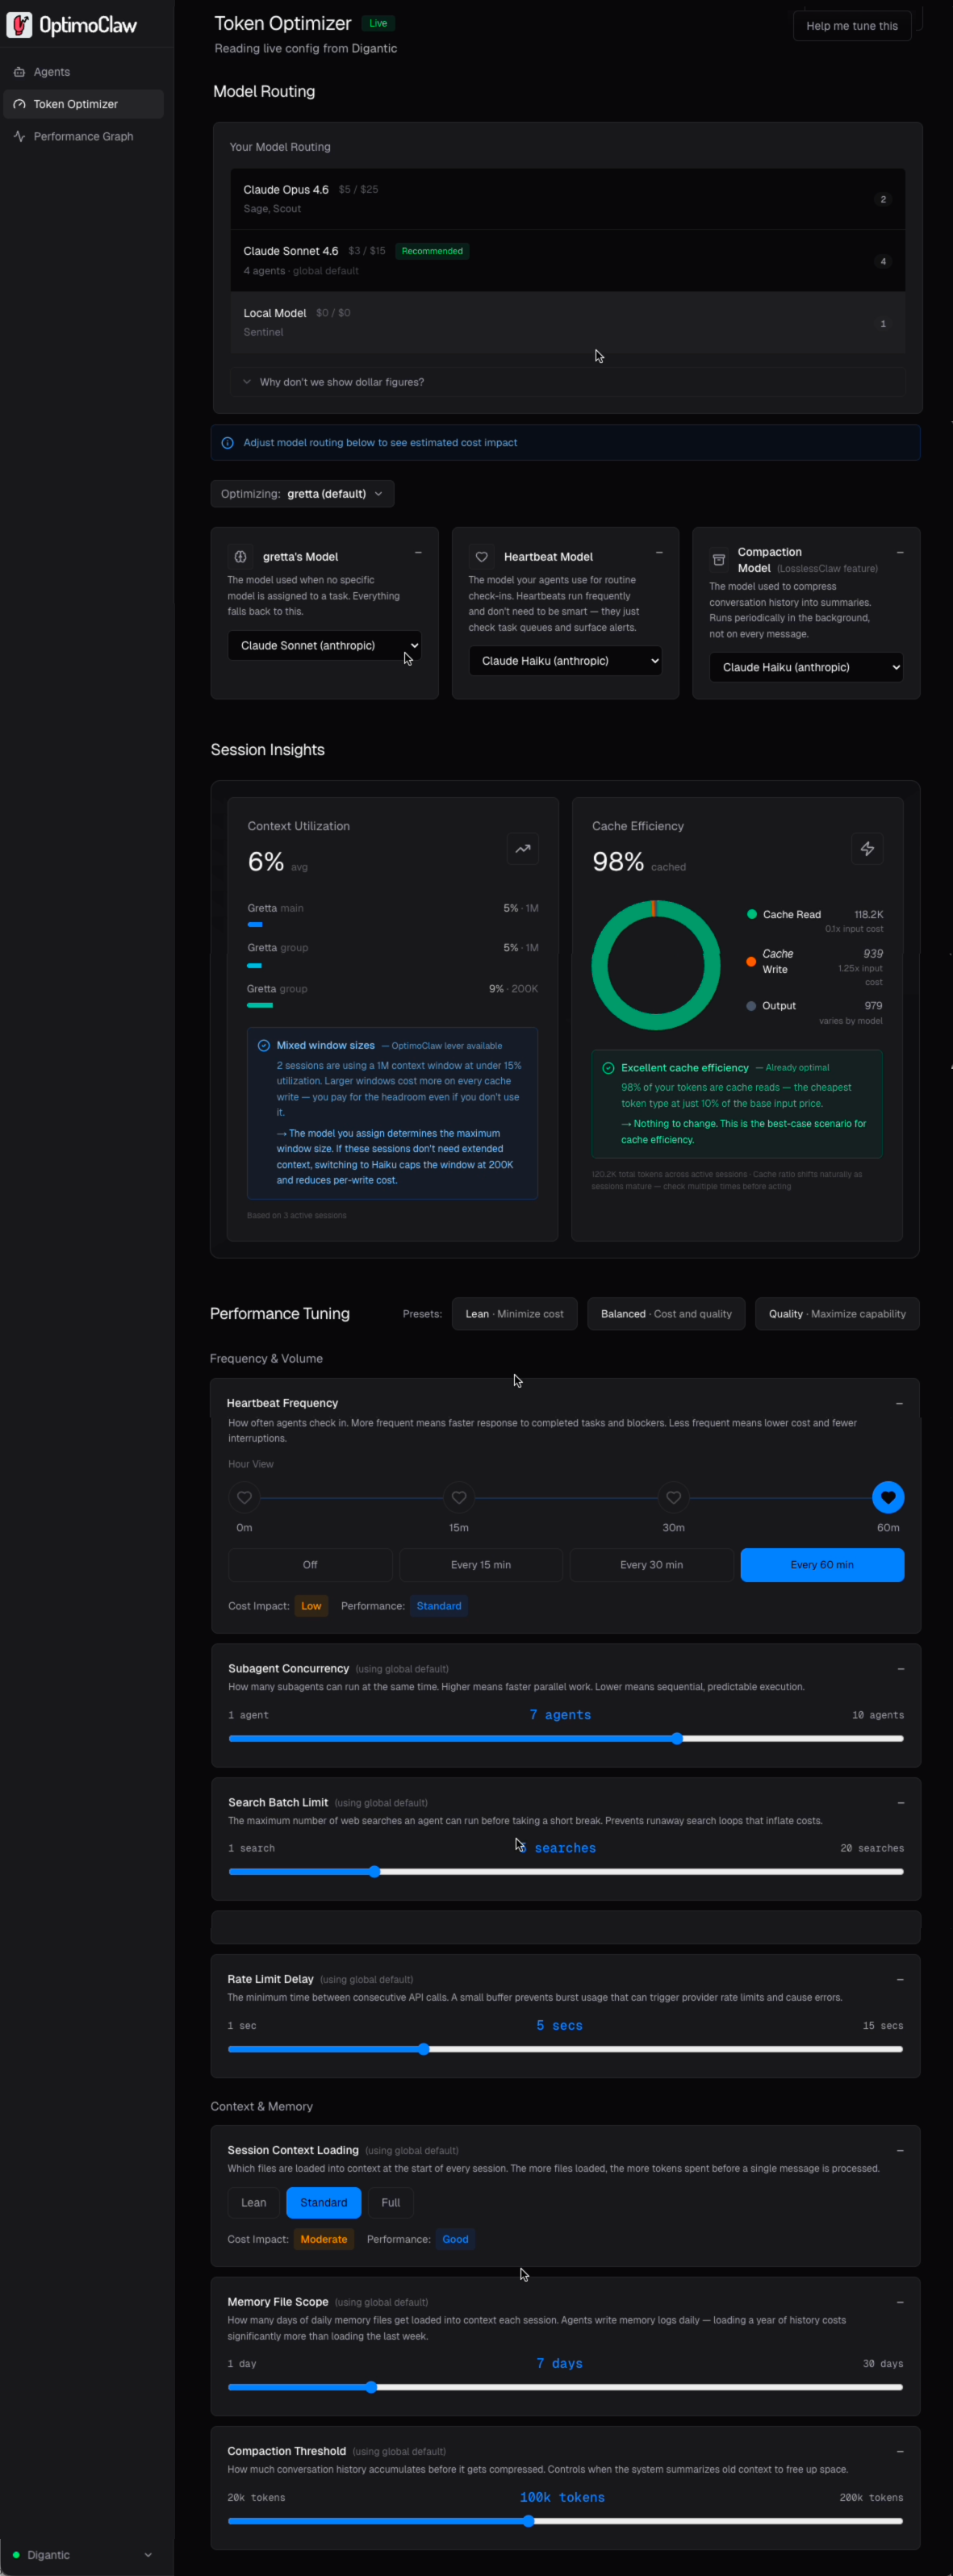Image resolution: width=953 pixels, height=2576 pixels.
Task: Click the Subagent Concurrency slider handle
Action: point(677,1739)
